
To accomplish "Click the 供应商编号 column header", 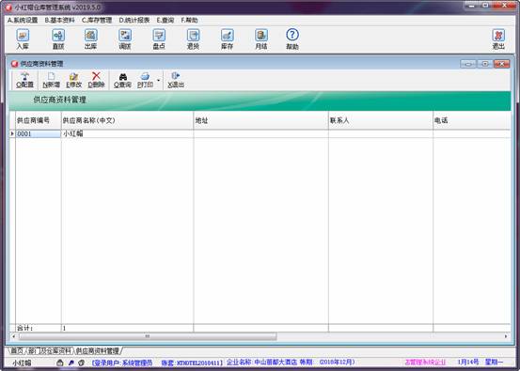I will click(39, 120).
